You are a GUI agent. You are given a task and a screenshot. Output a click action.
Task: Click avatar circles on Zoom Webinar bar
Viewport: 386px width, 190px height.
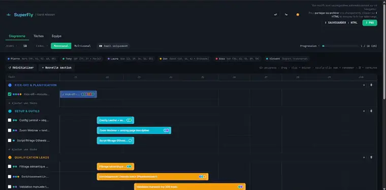(166, 131)
